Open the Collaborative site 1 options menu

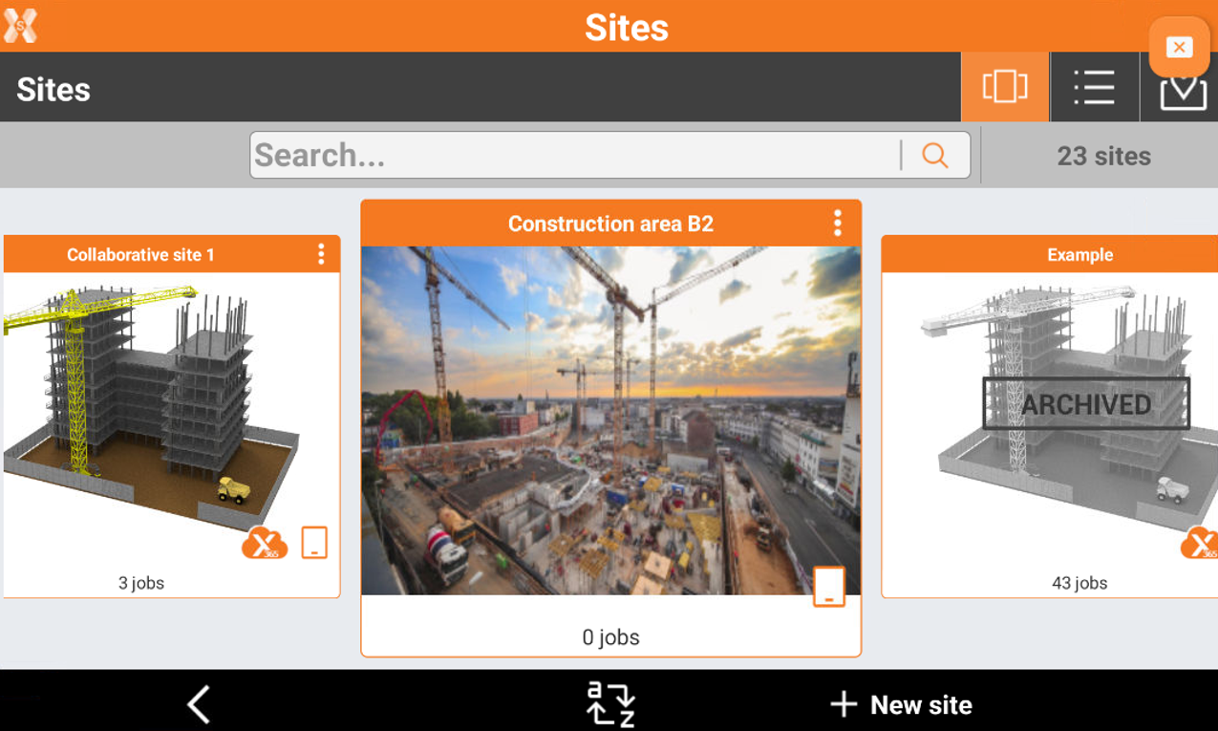[x=321, y=254]
